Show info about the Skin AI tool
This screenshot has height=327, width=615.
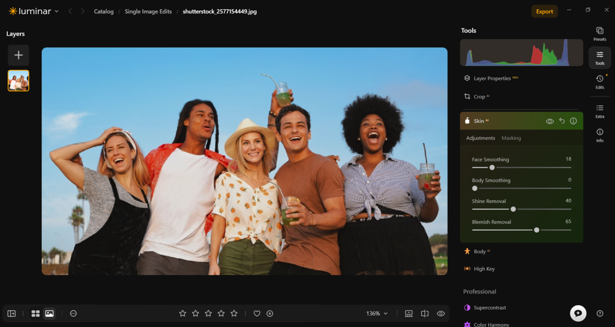coord(573,121)
